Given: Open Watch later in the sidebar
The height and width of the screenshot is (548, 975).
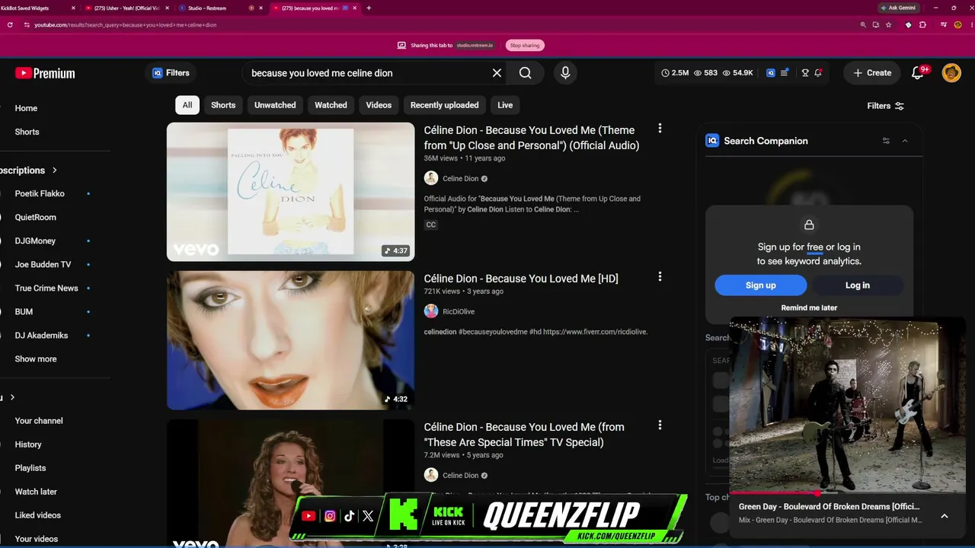Looking at the screenshot, I should click(36, 492).
